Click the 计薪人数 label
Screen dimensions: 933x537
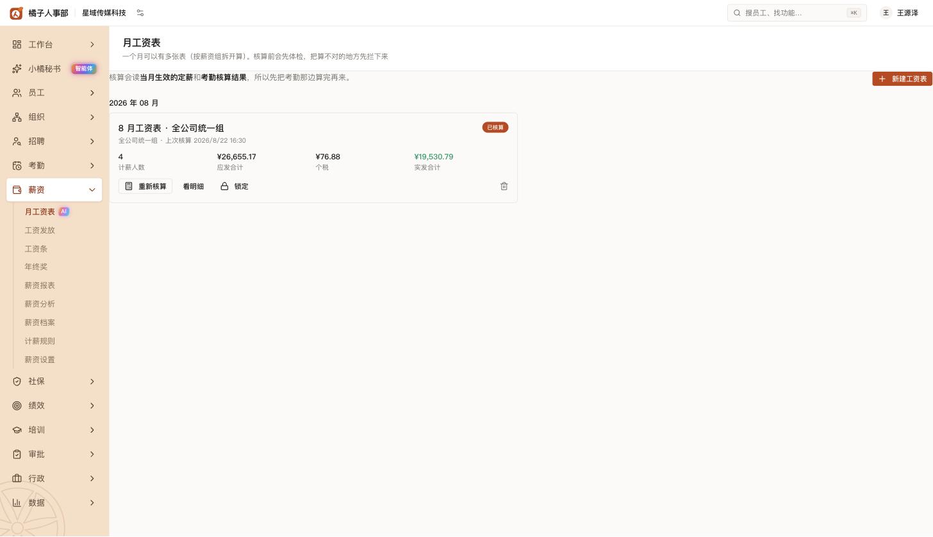[x=131, y=168]
